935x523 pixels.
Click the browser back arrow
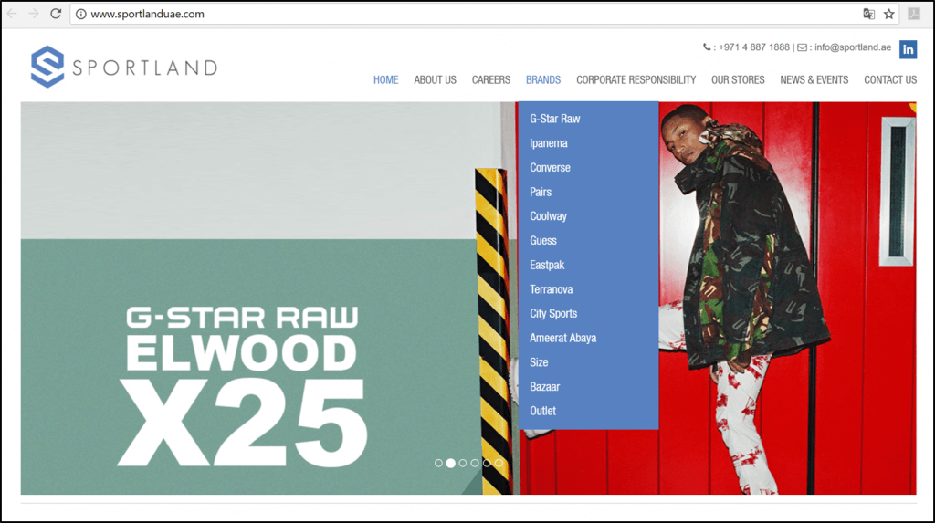[12, 14]
